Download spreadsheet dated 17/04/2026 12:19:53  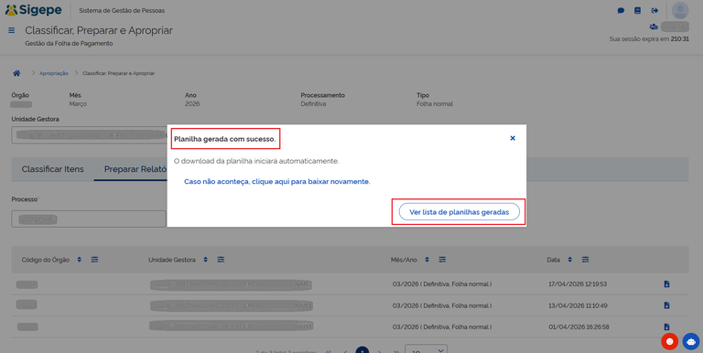666,284
